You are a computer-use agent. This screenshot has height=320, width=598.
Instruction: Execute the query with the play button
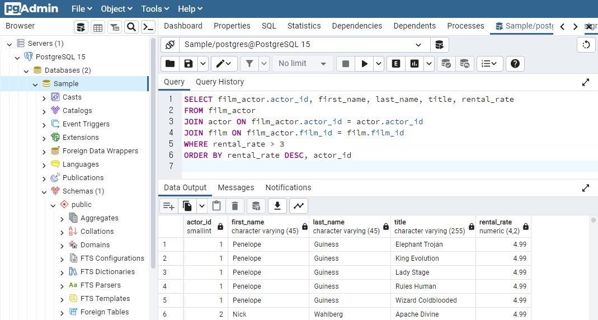click(364, 64)
